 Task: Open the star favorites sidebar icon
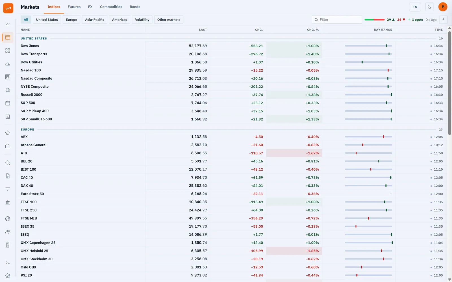tap(8, 133)
